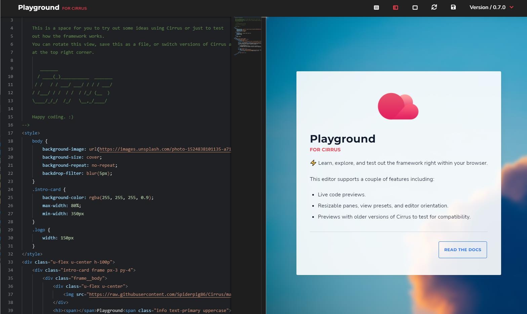Screen dimensions: 527x314
Task: Place cursor on 'Happy coding. :)' comment
Action: point(53,117)
